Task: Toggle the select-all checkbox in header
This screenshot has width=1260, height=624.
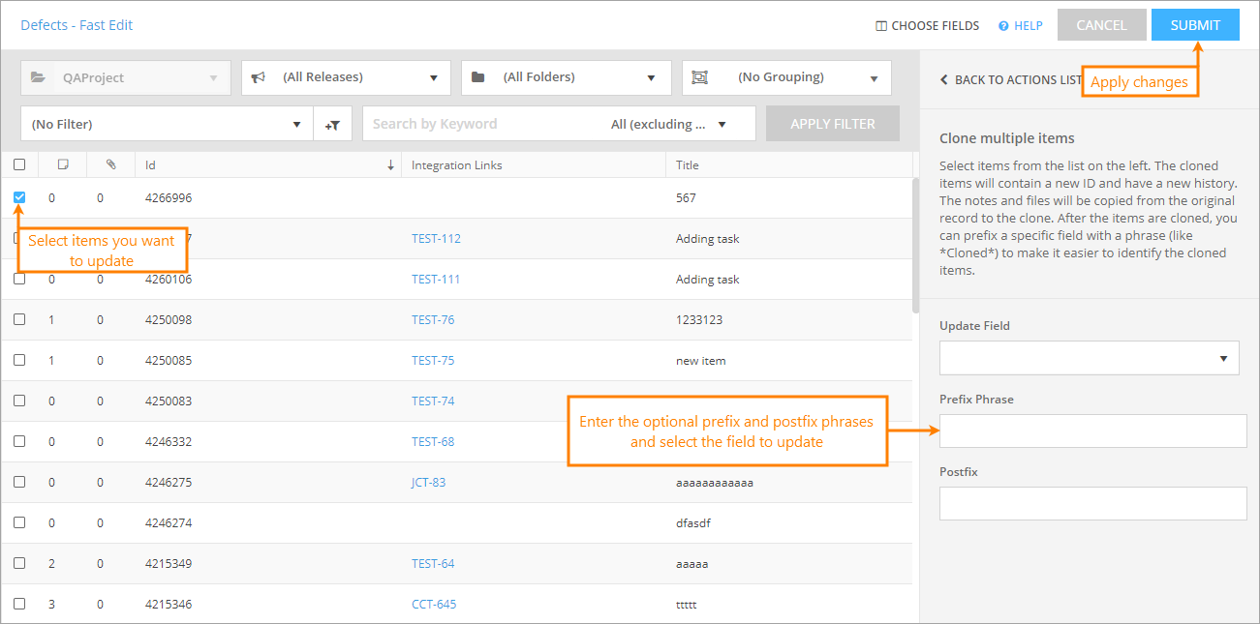Action: [19, 164]
